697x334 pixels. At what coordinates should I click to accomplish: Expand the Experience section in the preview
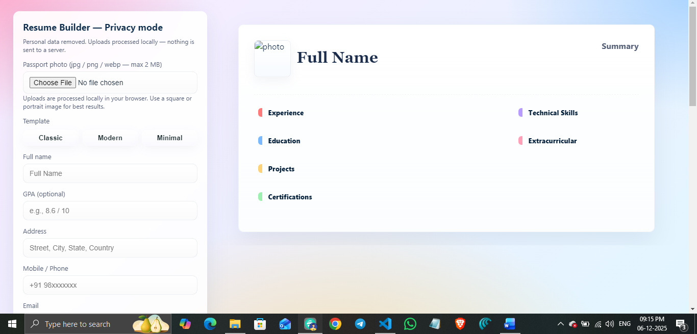pyautogui.click(x=286, y=113)
